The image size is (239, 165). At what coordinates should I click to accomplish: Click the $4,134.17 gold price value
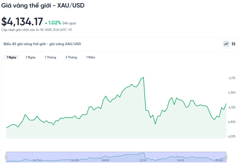coord(22,22)
